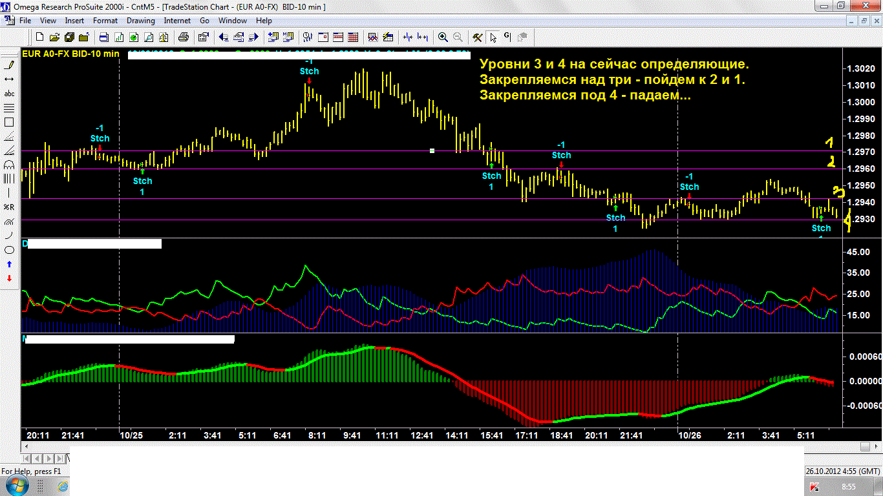Click the magenta horizontal level line 4
Viewport: 883px width, 496px height.
(432, 220)
